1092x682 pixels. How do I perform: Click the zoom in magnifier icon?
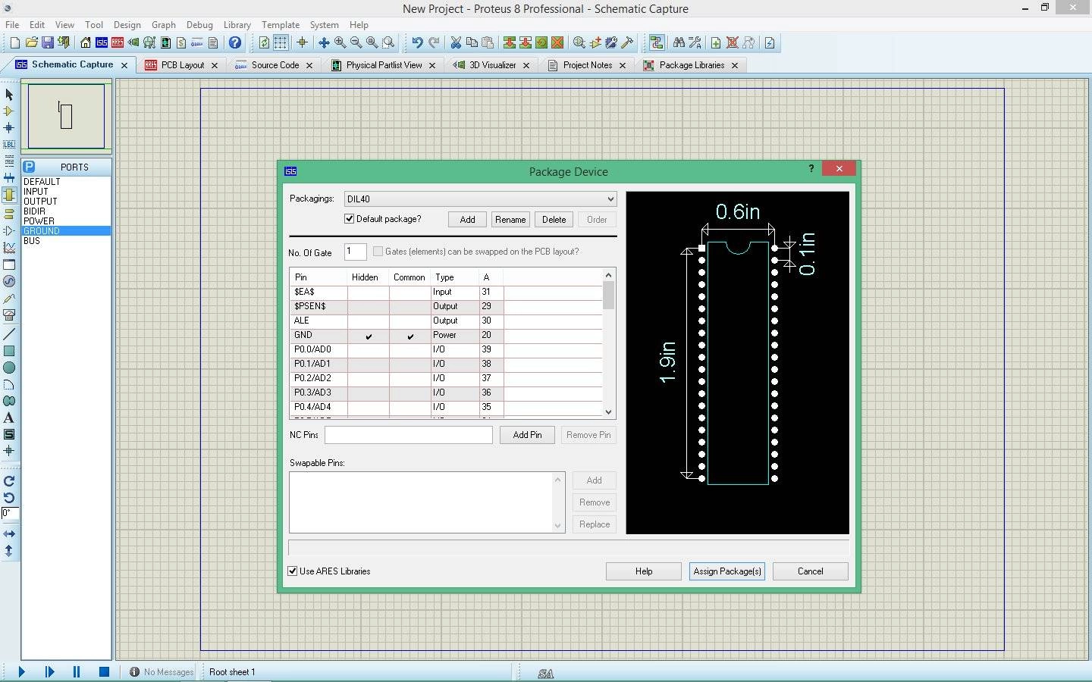[340, 42]
